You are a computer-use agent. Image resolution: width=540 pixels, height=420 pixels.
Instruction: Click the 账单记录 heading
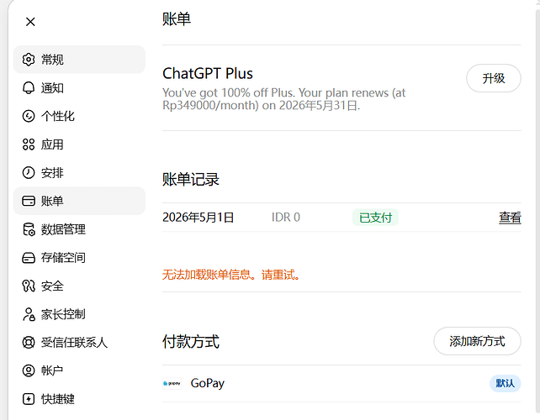pyautogui.click(x=191, y=180)
